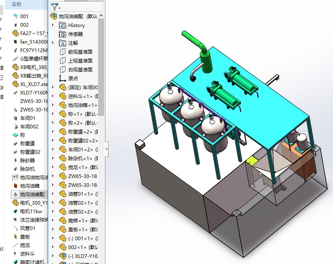Image resolution: width=333 pixels, height=264 pixels.
Task: Select file 车间002 in file list
Action: pyautogui.click(x=29, y=127)
